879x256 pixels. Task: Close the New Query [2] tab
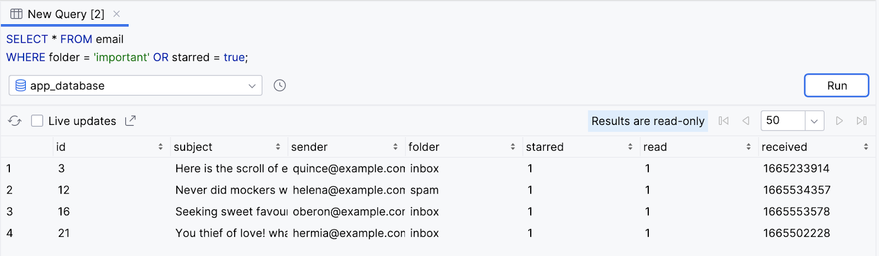click(x=116, y=14)
